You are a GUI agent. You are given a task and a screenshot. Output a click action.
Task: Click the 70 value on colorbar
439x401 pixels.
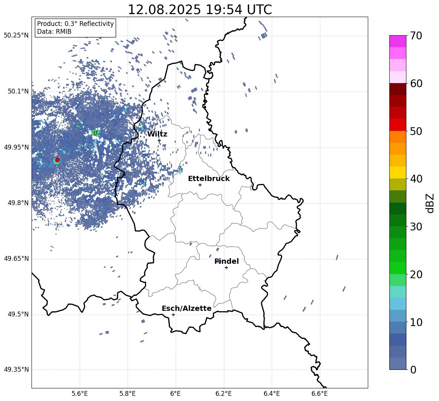416,36
